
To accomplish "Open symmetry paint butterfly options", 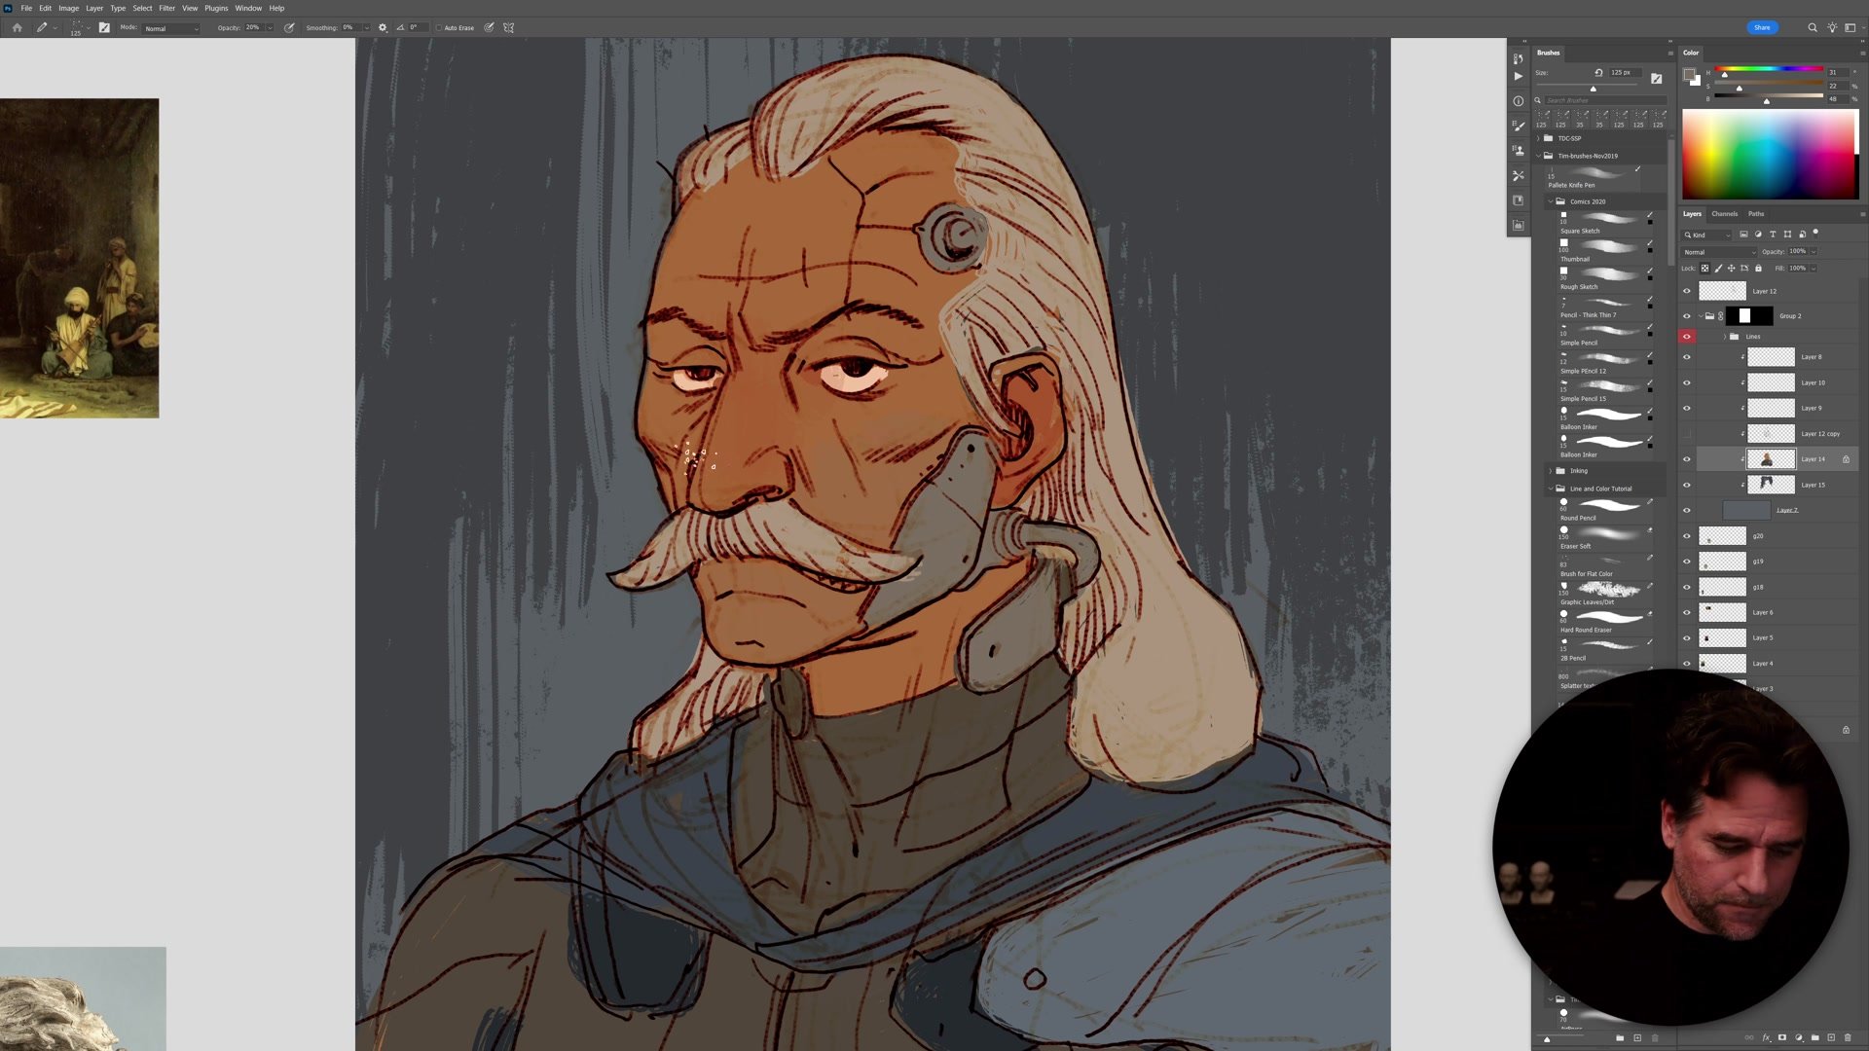I will tap(508, 27).
